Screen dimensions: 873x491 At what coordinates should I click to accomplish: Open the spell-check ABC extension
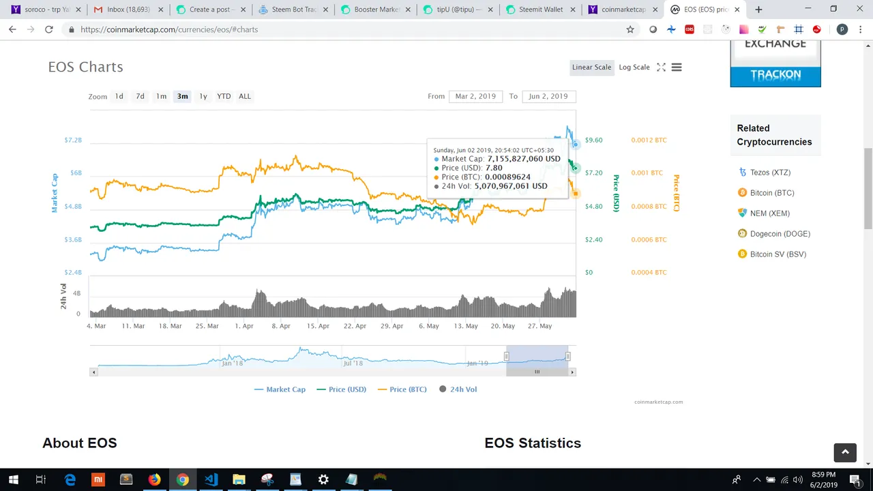[762, 29]
